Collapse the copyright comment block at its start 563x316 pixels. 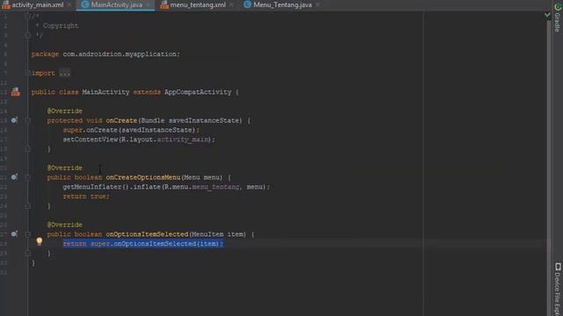pyautogui.click(x=28, y=16)
